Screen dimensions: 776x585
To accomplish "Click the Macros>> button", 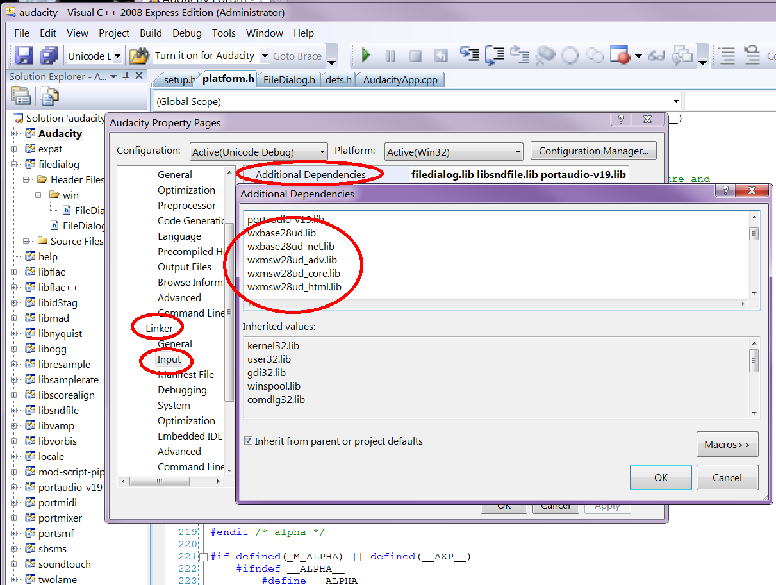I will pyautogui.click(x=727, y=444).
